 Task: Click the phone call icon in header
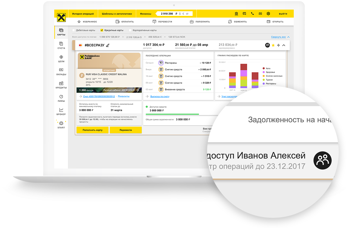(x=252, y=14)
